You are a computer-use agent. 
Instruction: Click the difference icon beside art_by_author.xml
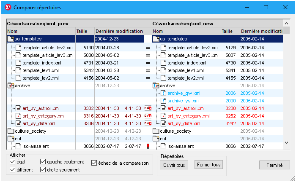(148, 108)
